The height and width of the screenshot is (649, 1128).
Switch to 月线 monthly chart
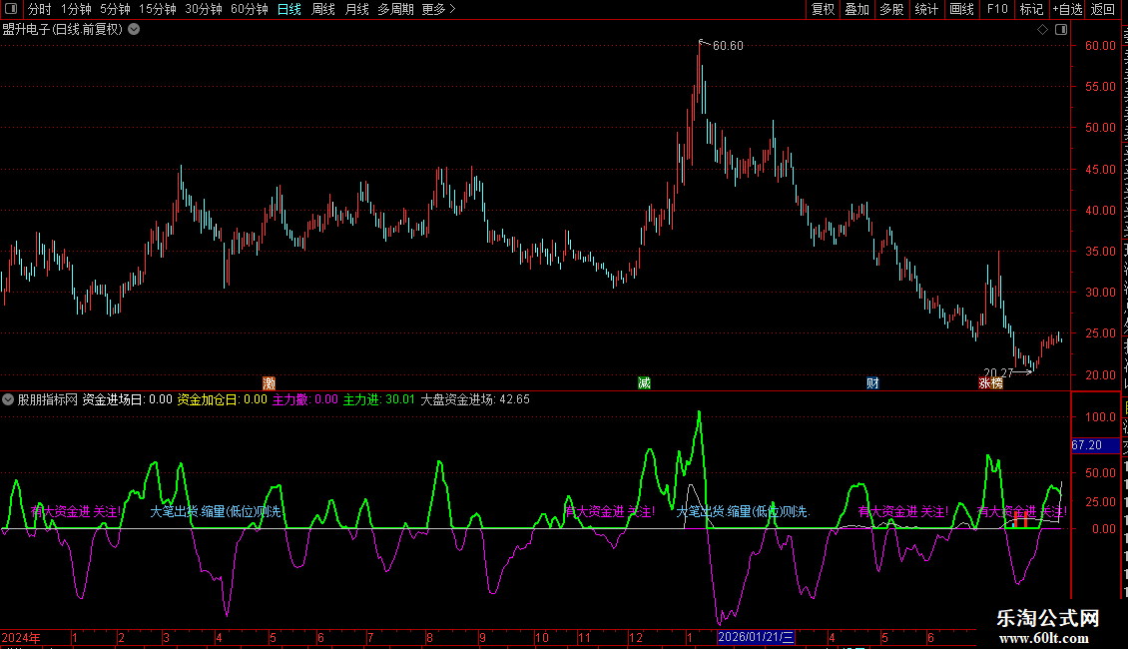click(x=356, y=9)
